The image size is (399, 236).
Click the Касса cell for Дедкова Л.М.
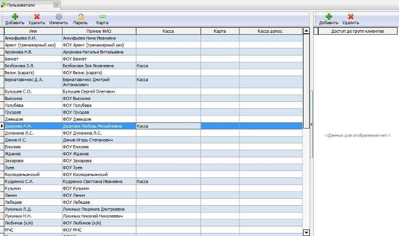(168, 126)
